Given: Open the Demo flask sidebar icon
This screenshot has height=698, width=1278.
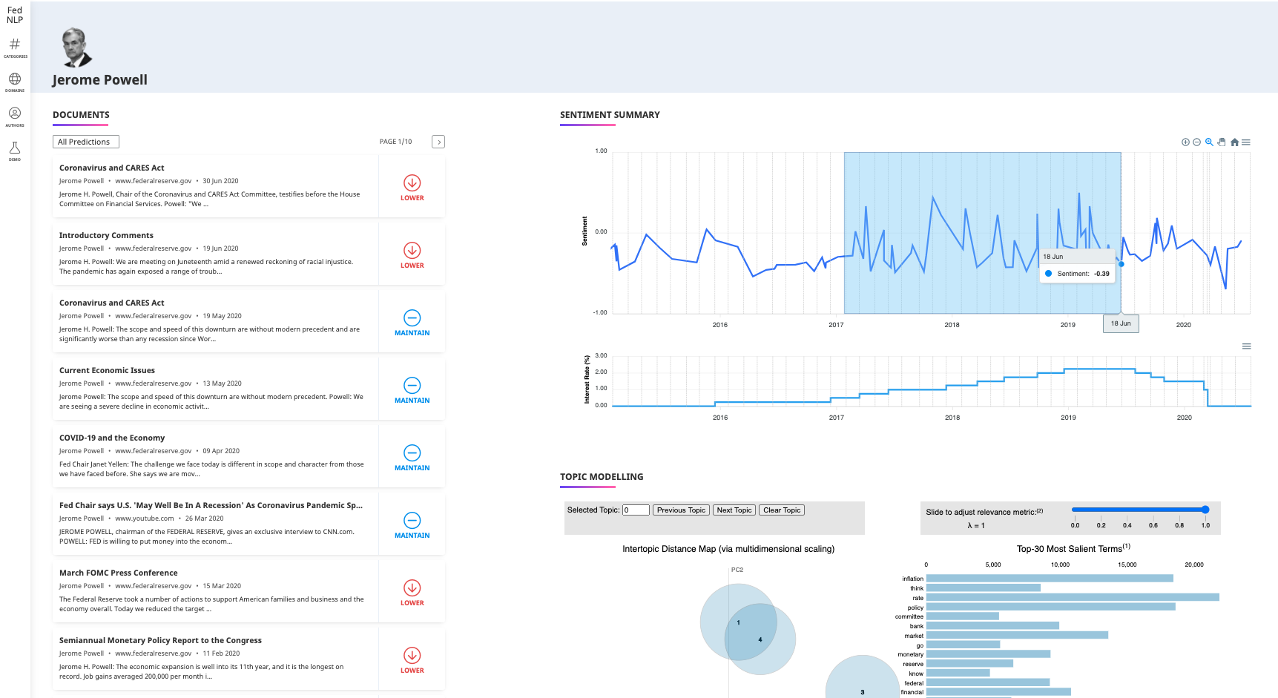Looking at the screenshot, I should tap(15, 148).
